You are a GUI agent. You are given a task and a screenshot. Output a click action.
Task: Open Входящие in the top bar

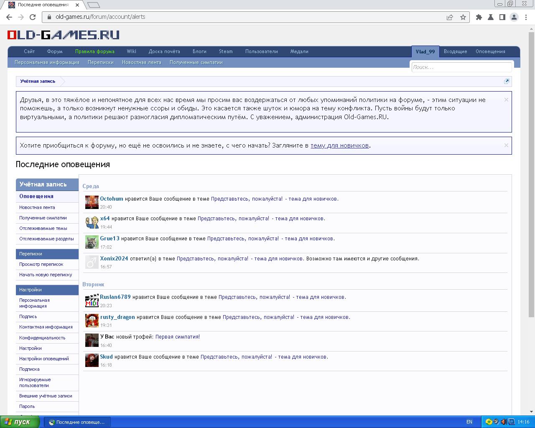(x=455, y=51)
